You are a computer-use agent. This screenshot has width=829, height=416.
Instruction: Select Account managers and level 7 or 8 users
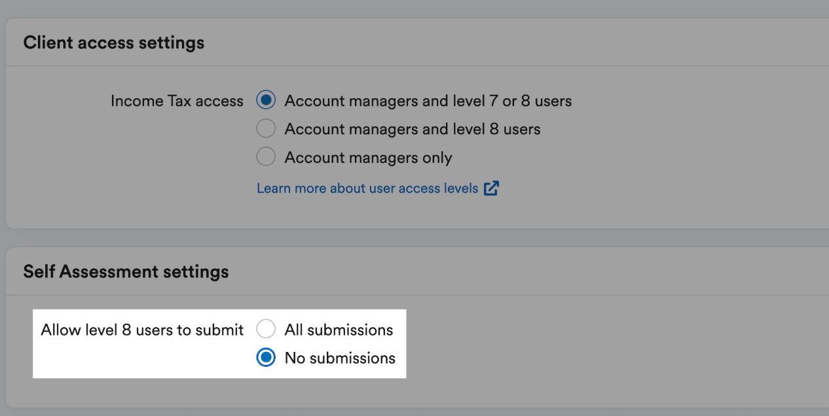266,101
